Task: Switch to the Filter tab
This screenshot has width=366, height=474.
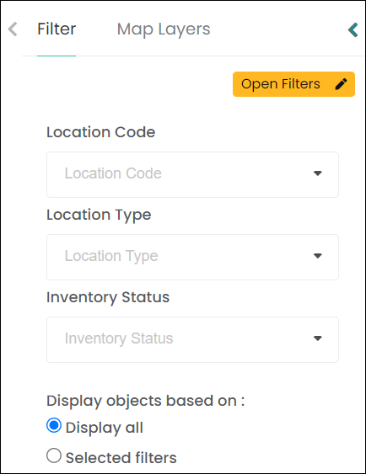Action: 57,29
